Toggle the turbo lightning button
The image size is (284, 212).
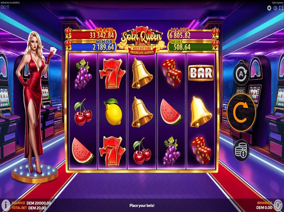(x=278, y=205)
